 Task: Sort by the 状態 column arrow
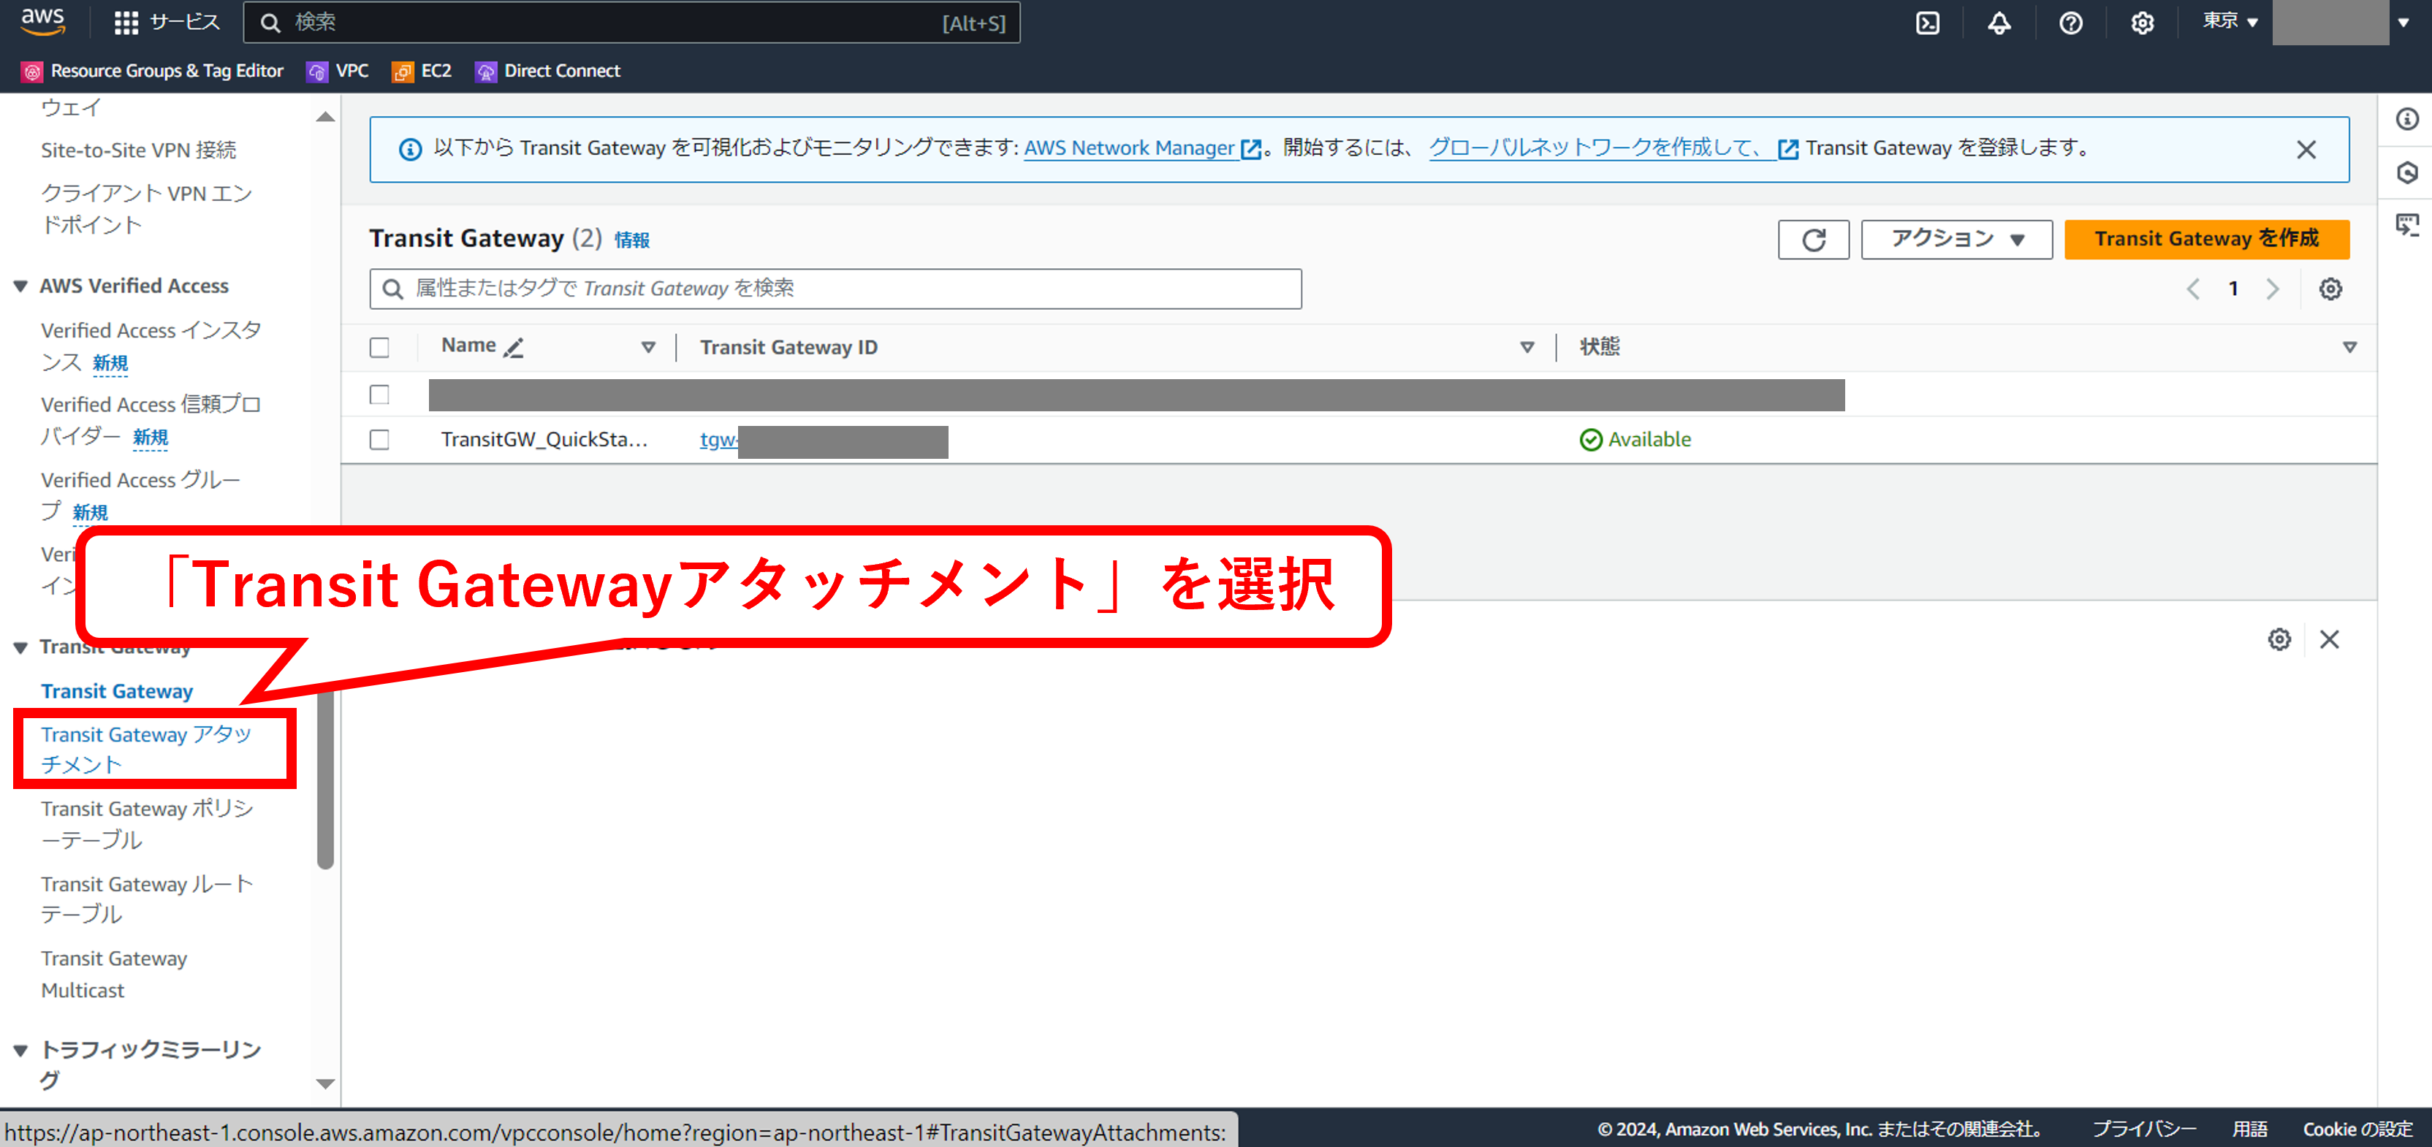[x=2349, y=348]
